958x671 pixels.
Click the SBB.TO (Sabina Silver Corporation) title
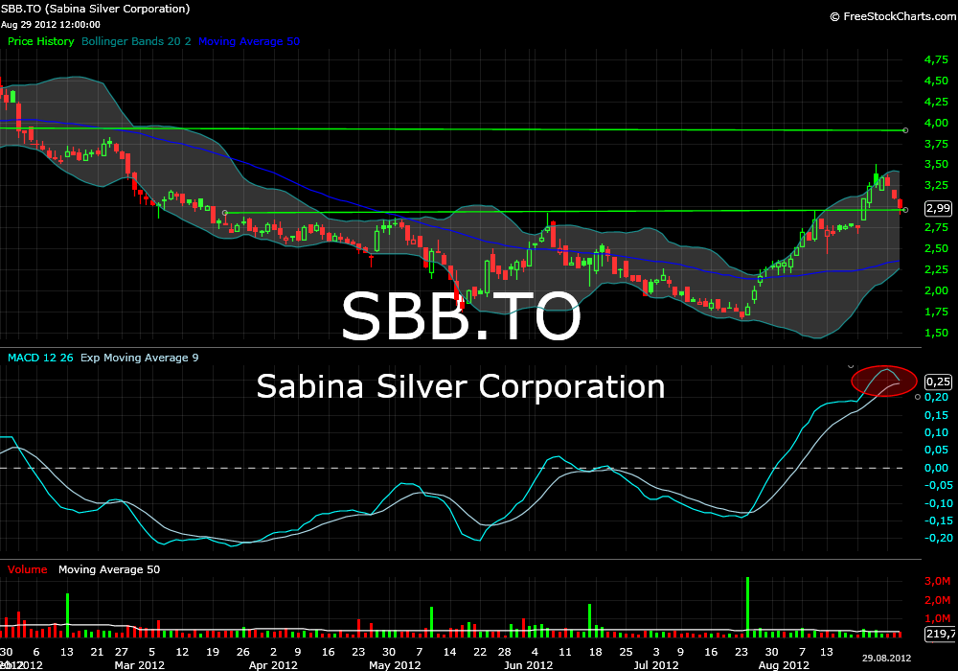95,9
